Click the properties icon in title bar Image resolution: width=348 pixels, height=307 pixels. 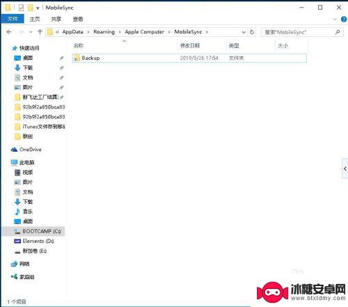pos(21,8)
